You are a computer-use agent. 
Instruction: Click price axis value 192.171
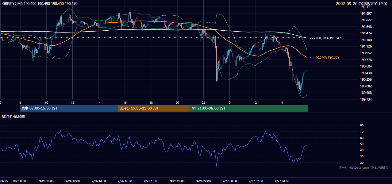(x=366, y=7)
